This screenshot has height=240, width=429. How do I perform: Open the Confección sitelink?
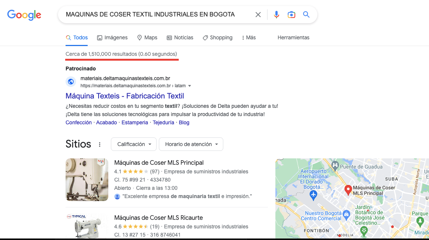(79, 122)
